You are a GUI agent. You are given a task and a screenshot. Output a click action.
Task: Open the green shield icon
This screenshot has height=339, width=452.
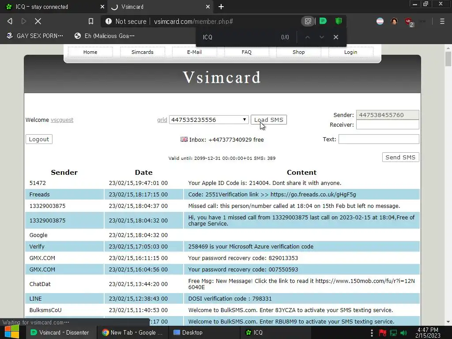339,21
